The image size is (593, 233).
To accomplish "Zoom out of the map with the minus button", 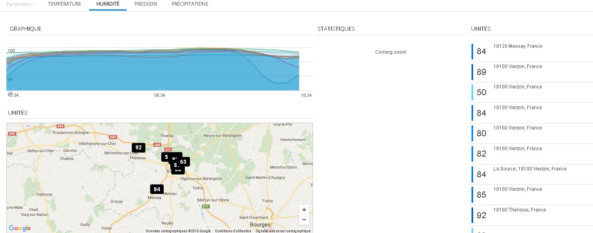I will tap(304, 219).
